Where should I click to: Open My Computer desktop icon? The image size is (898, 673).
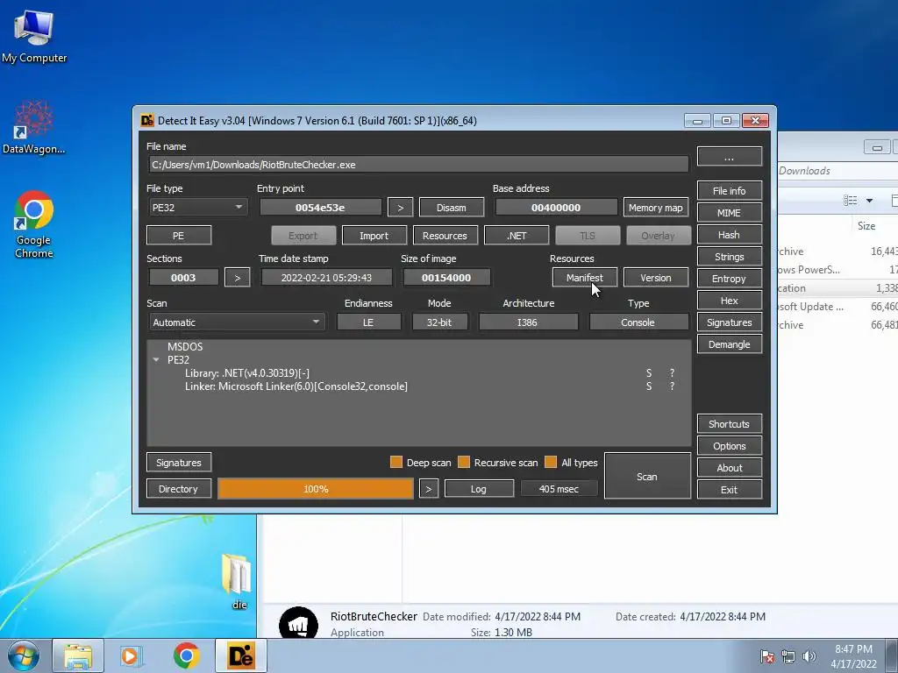(34, 35)
